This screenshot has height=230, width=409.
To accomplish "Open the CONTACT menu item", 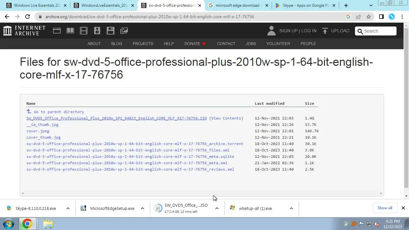I will (226, 44).
